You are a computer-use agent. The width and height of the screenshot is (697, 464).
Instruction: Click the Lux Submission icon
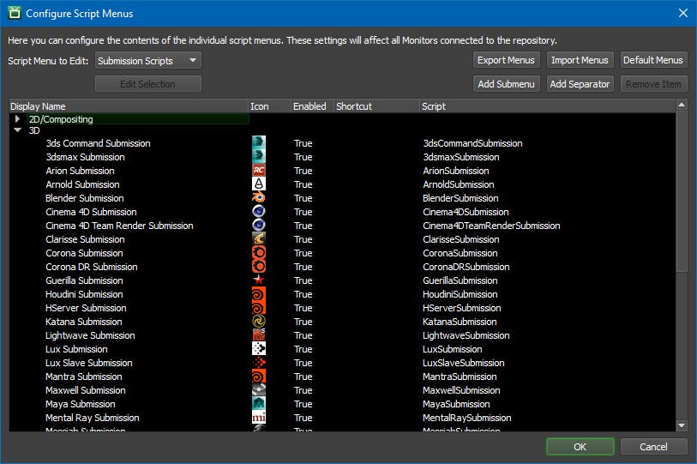click(259, 349)
